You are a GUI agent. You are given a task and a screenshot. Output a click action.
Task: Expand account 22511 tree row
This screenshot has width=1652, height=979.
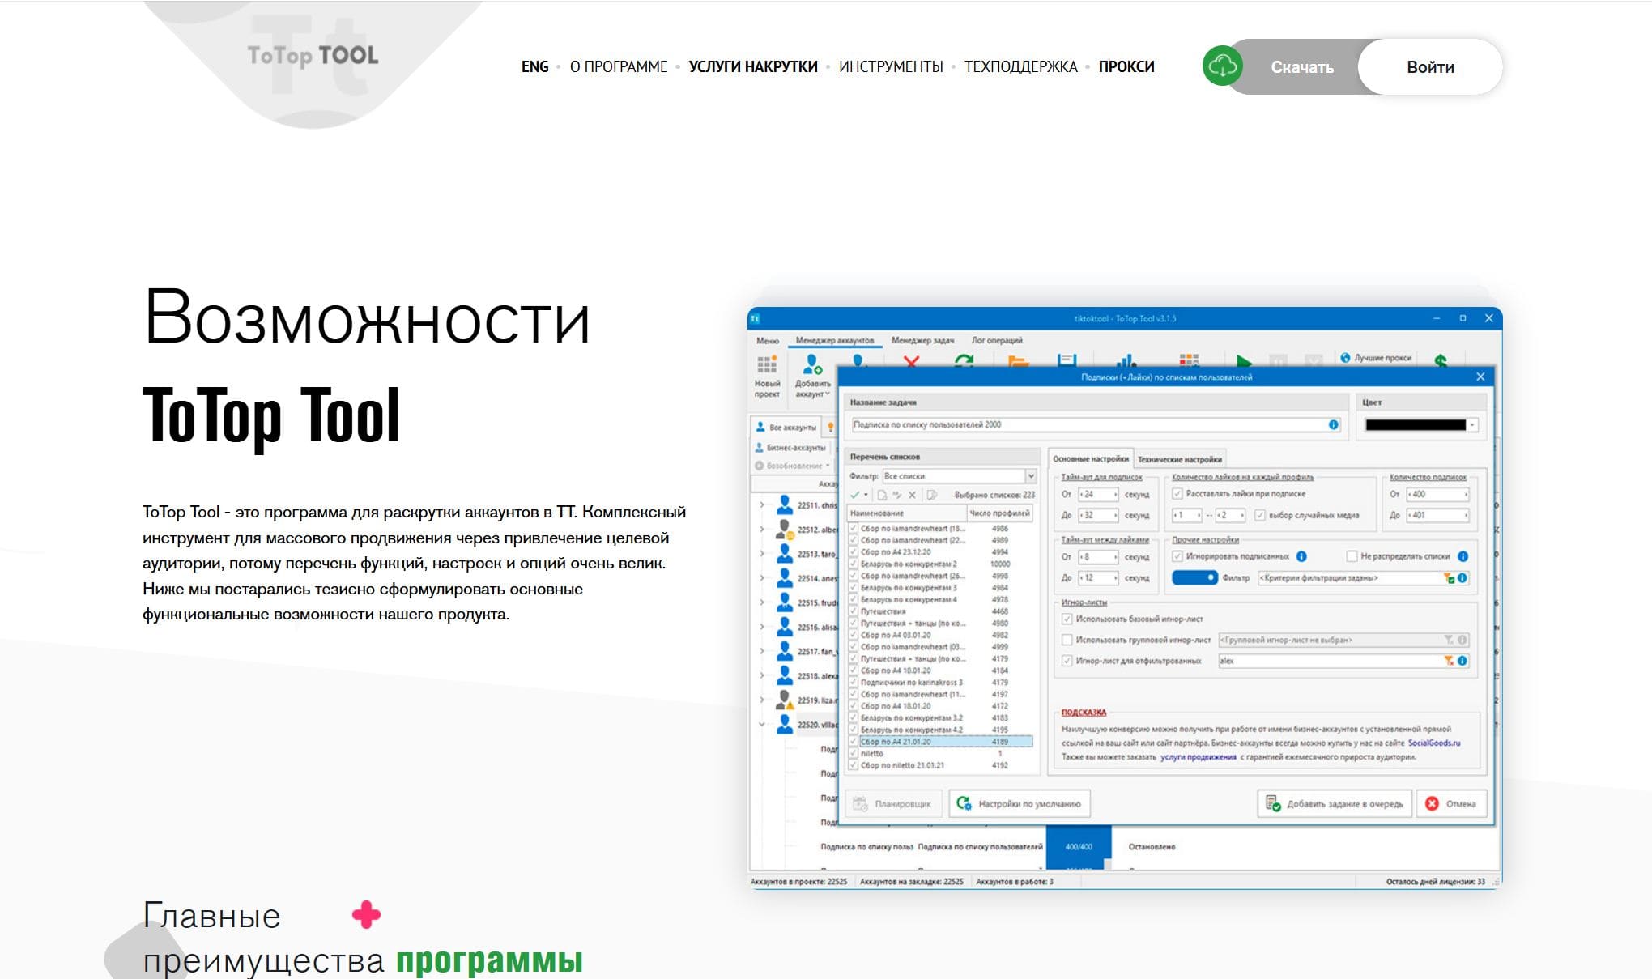(x=761, y=505)
